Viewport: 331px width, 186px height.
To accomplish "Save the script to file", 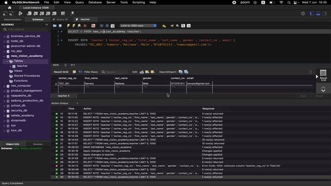I will [x=60, y=26].
